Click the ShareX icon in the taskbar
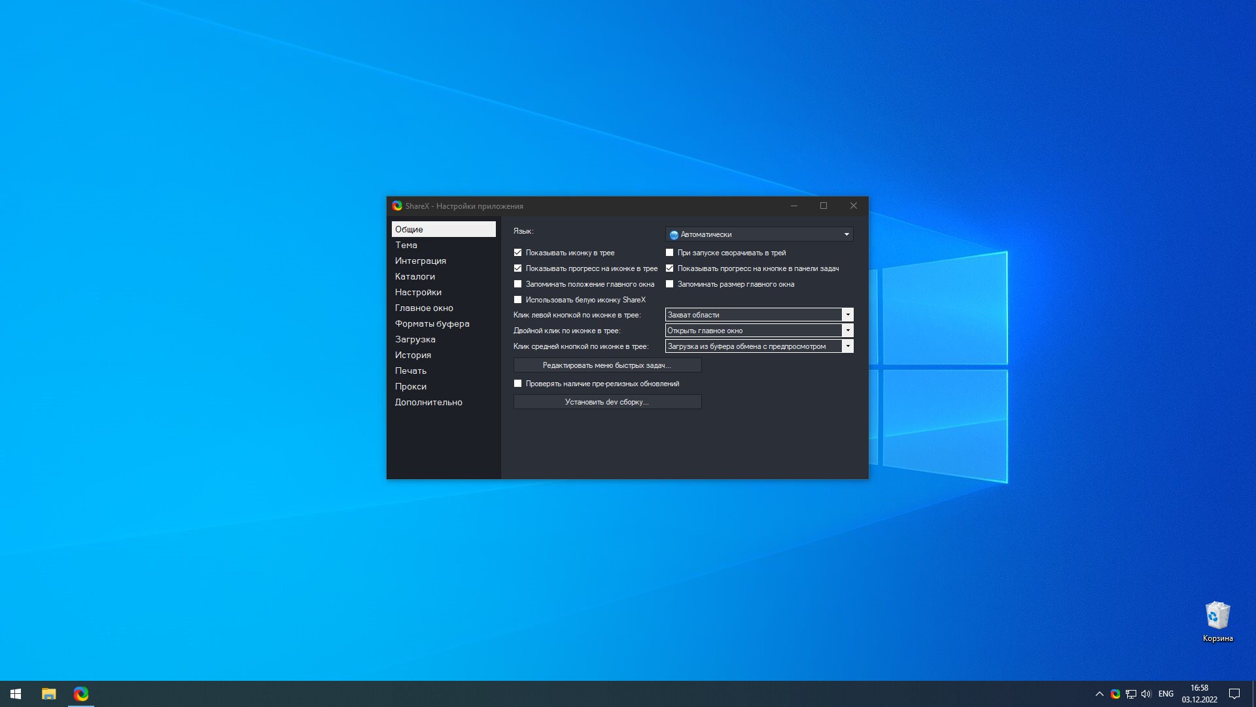 pos(81,694)
